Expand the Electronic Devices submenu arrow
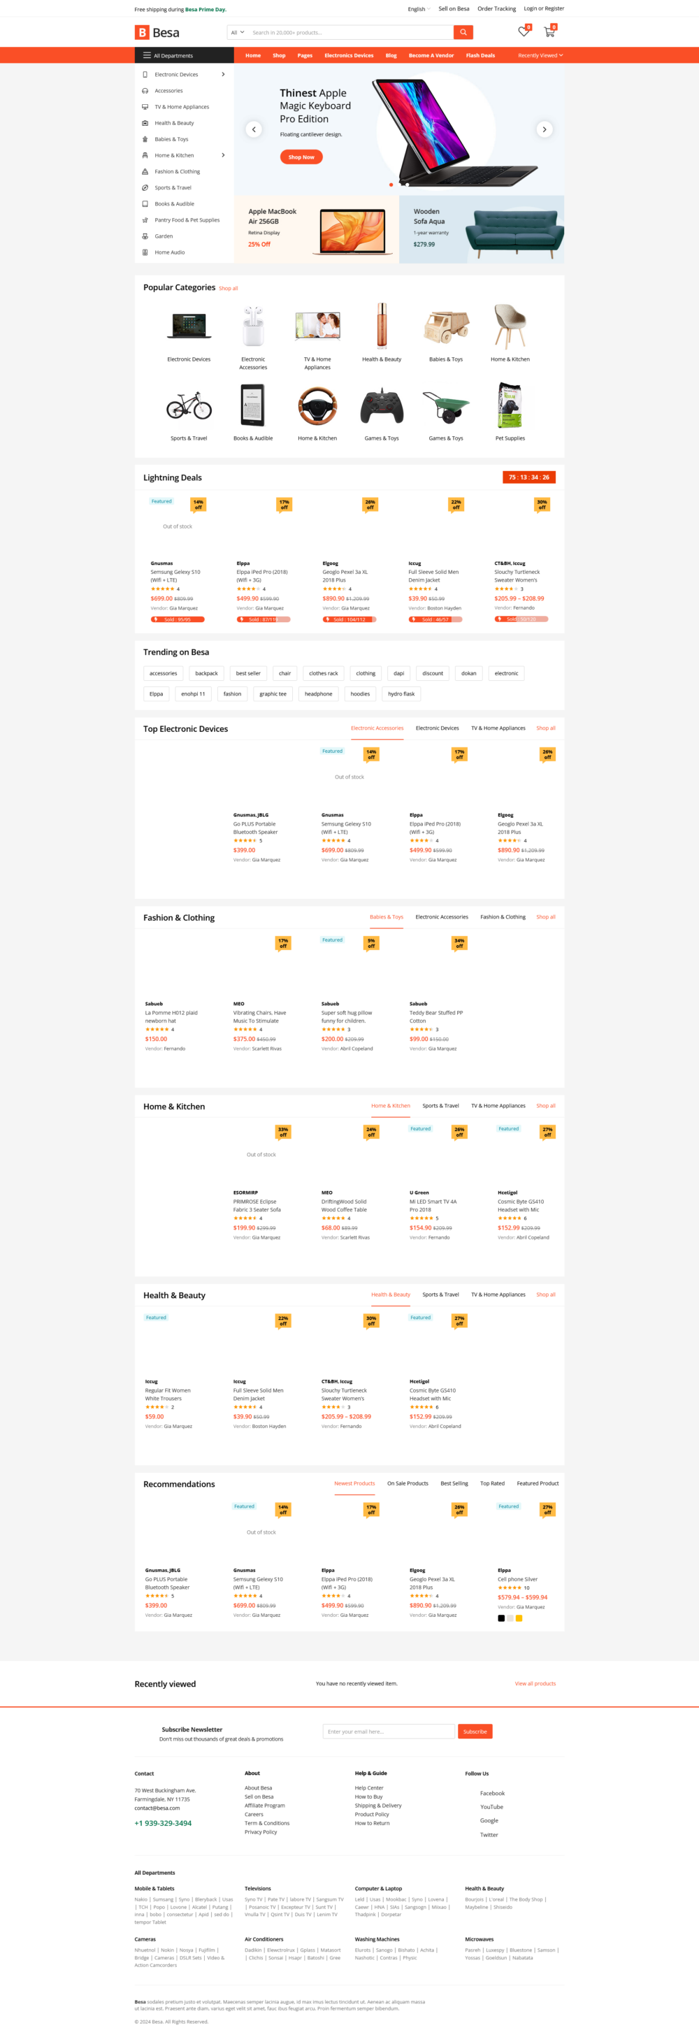This screenshot has width=699, height=2044. click(x=223, y=75)
